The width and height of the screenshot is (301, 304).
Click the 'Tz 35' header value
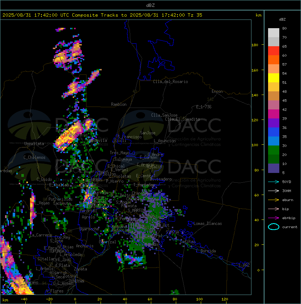195,15
